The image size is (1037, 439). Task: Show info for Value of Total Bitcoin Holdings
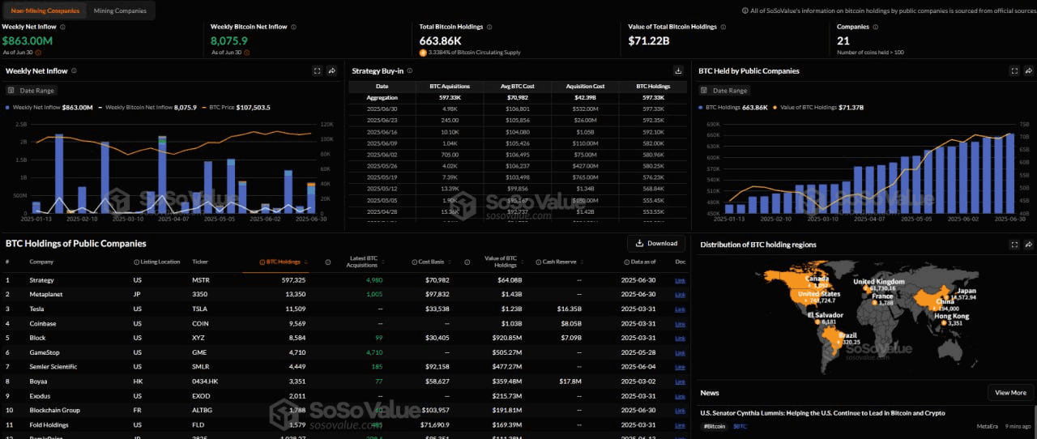[725, 27]
